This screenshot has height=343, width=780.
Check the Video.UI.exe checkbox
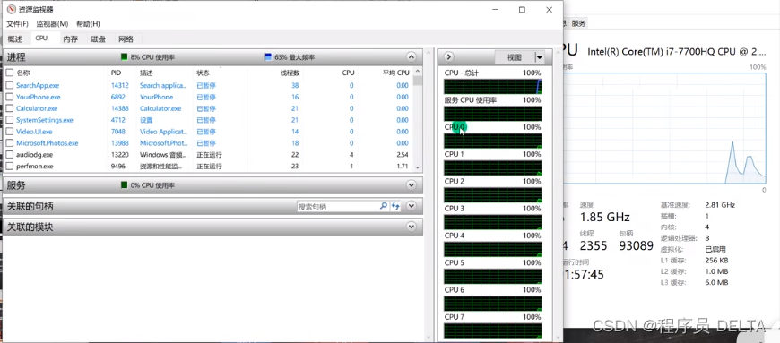pyautogui.click(x=10, y=132)
